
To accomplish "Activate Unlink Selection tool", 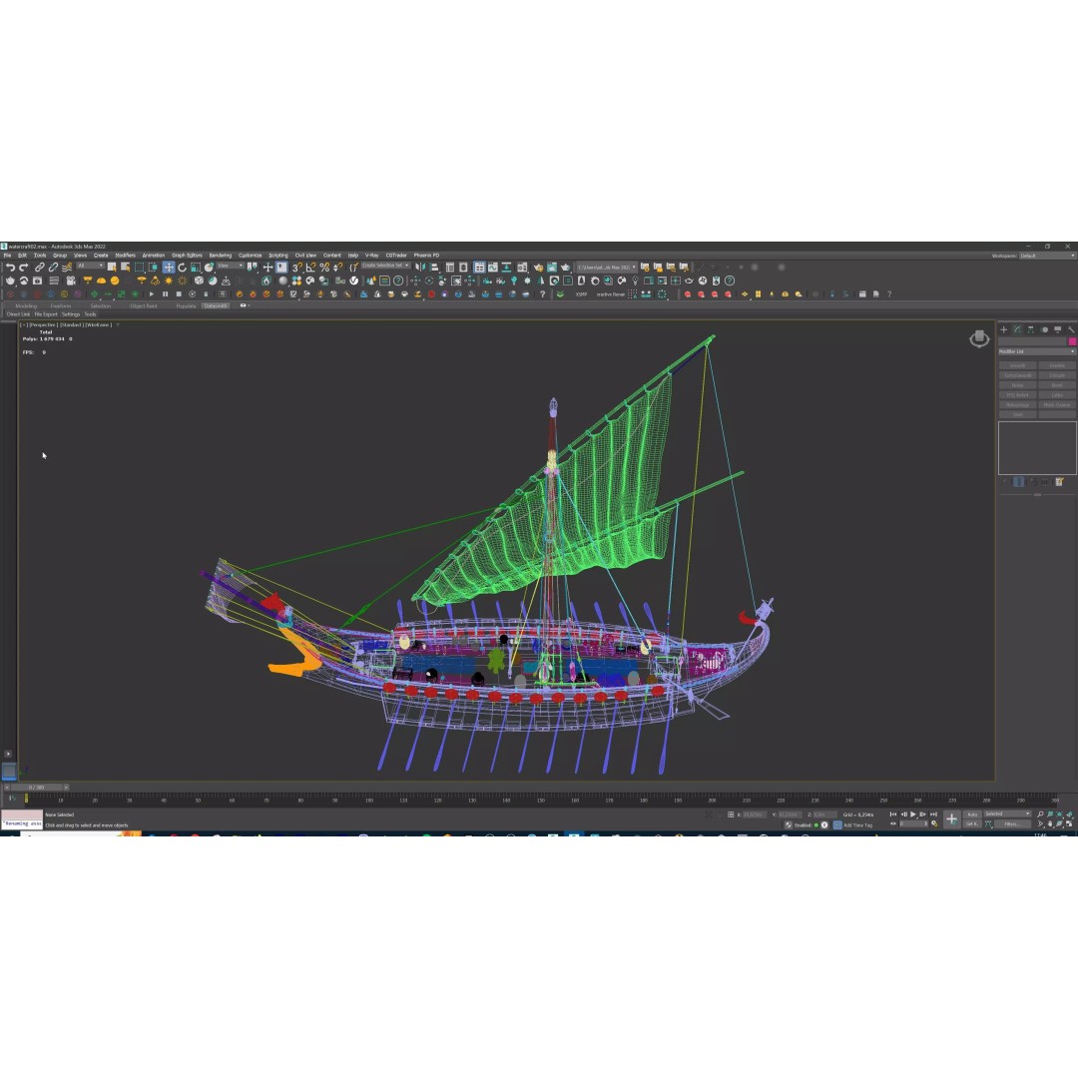I will [x=53, y=268].
